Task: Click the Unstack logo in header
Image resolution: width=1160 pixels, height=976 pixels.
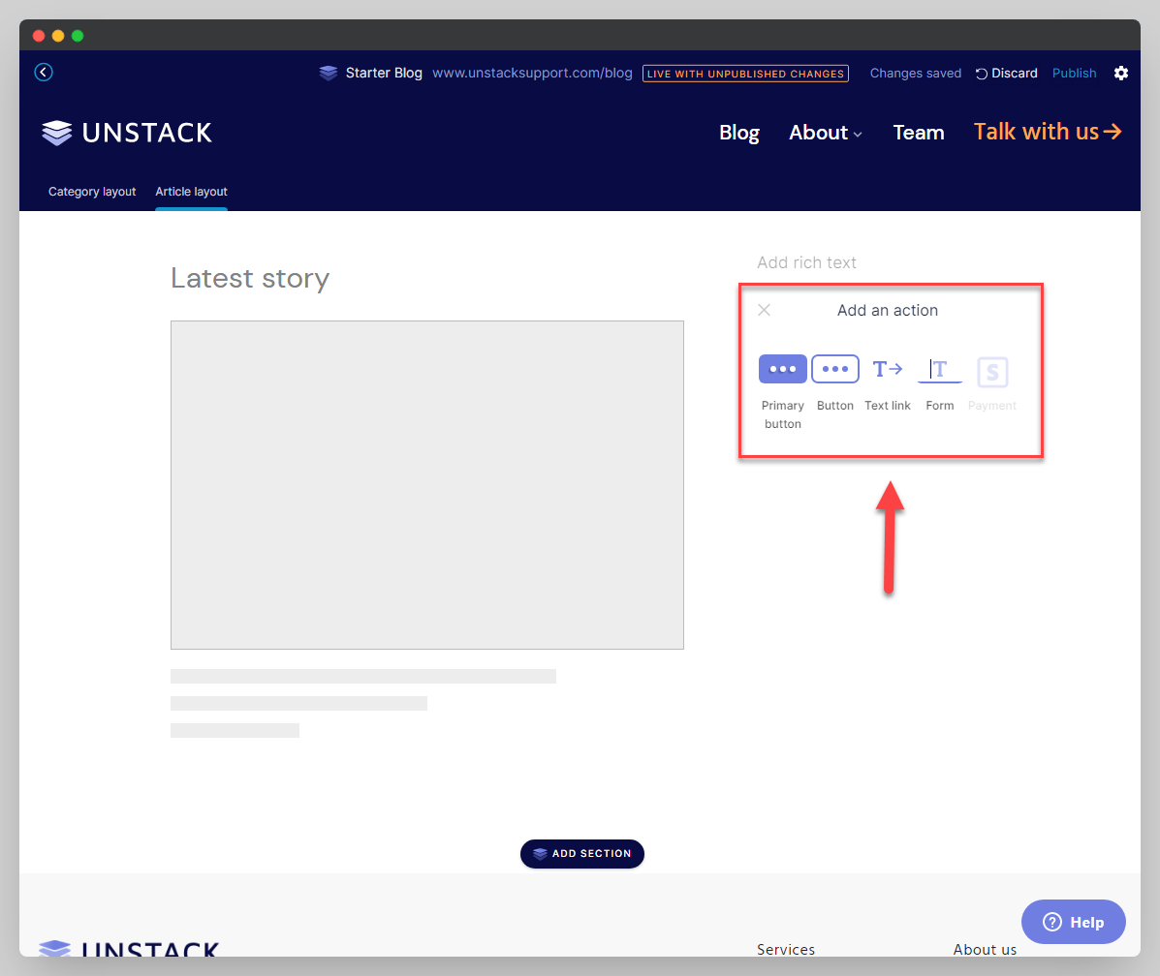Action: point(127,133)
